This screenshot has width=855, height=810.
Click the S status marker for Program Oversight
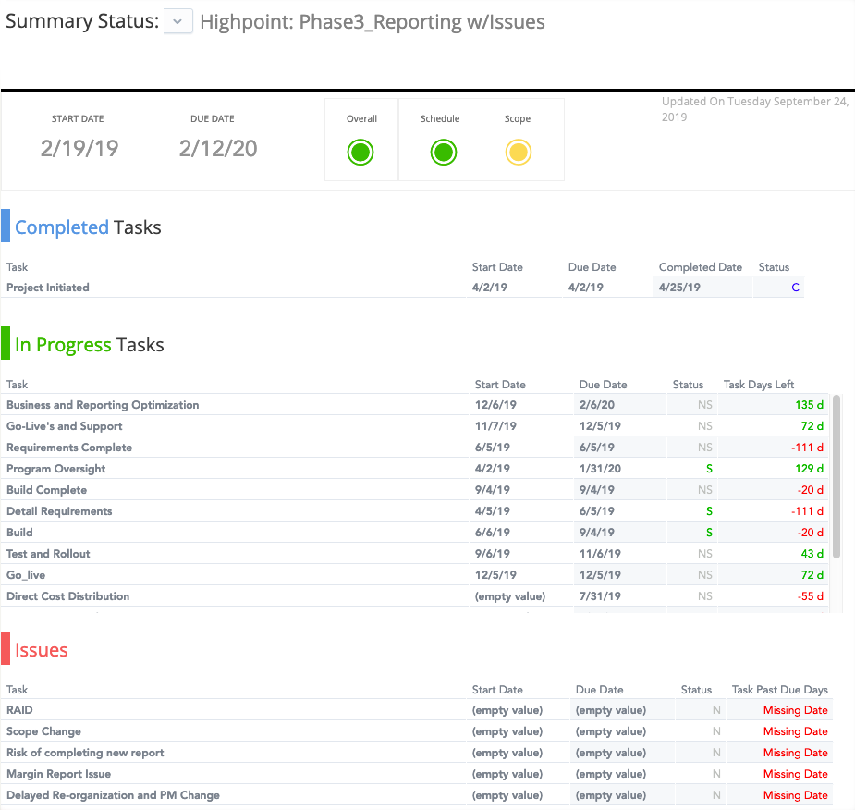(x=709, y=468)
